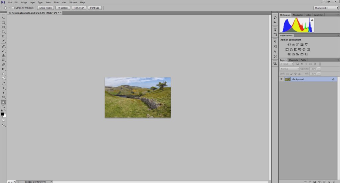340x183 pixels.
Task: Select the Rectangular Marquee tool
Action: tap(3, 23)
